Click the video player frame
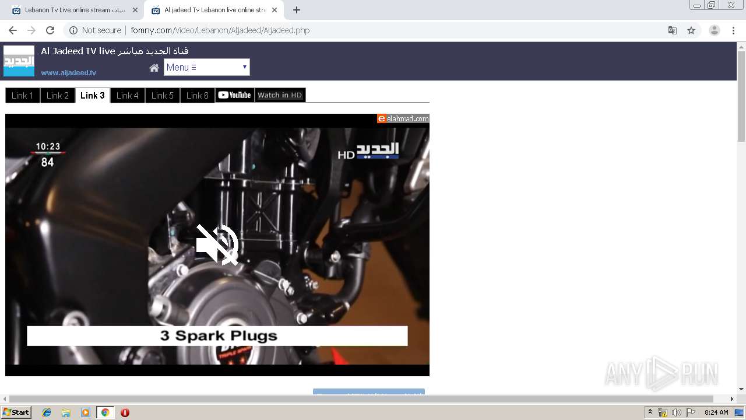The image size is (746, 420). (217, 245)
